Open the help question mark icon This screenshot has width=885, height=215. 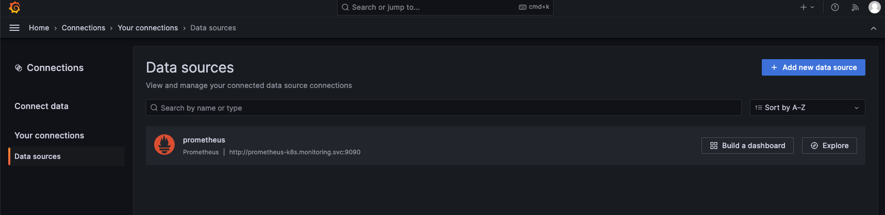click(835, 7)
